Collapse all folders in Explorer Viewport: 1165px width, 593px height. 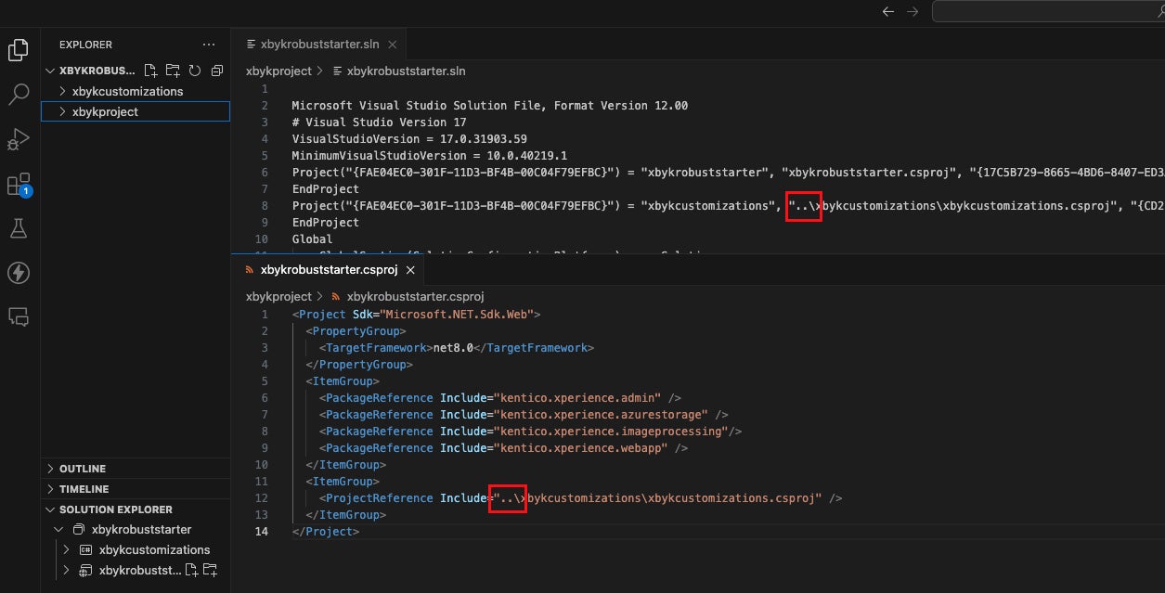click(x=217, y=71)
